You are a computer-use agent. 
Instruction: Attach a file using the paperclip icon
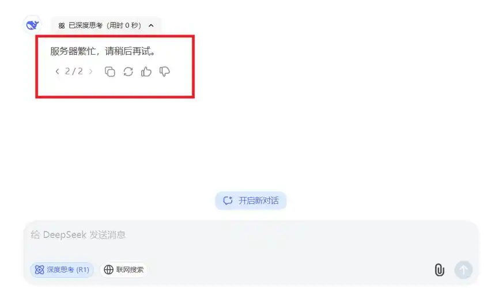(x=439, y=270)
